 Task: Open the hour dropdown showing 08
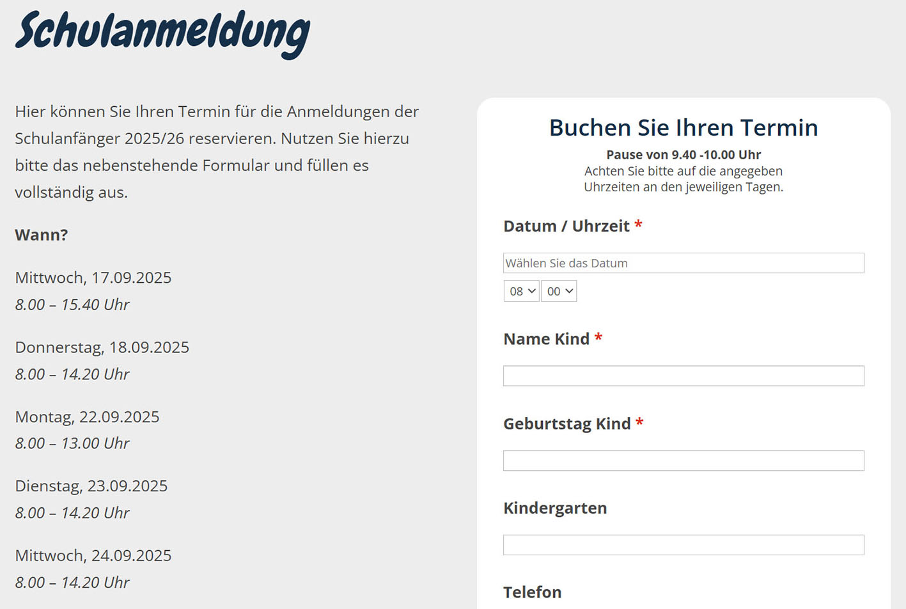click(x=522, y=291)
